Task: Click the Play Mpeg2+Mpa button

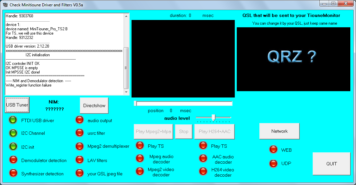Action: tap(154, 131)
